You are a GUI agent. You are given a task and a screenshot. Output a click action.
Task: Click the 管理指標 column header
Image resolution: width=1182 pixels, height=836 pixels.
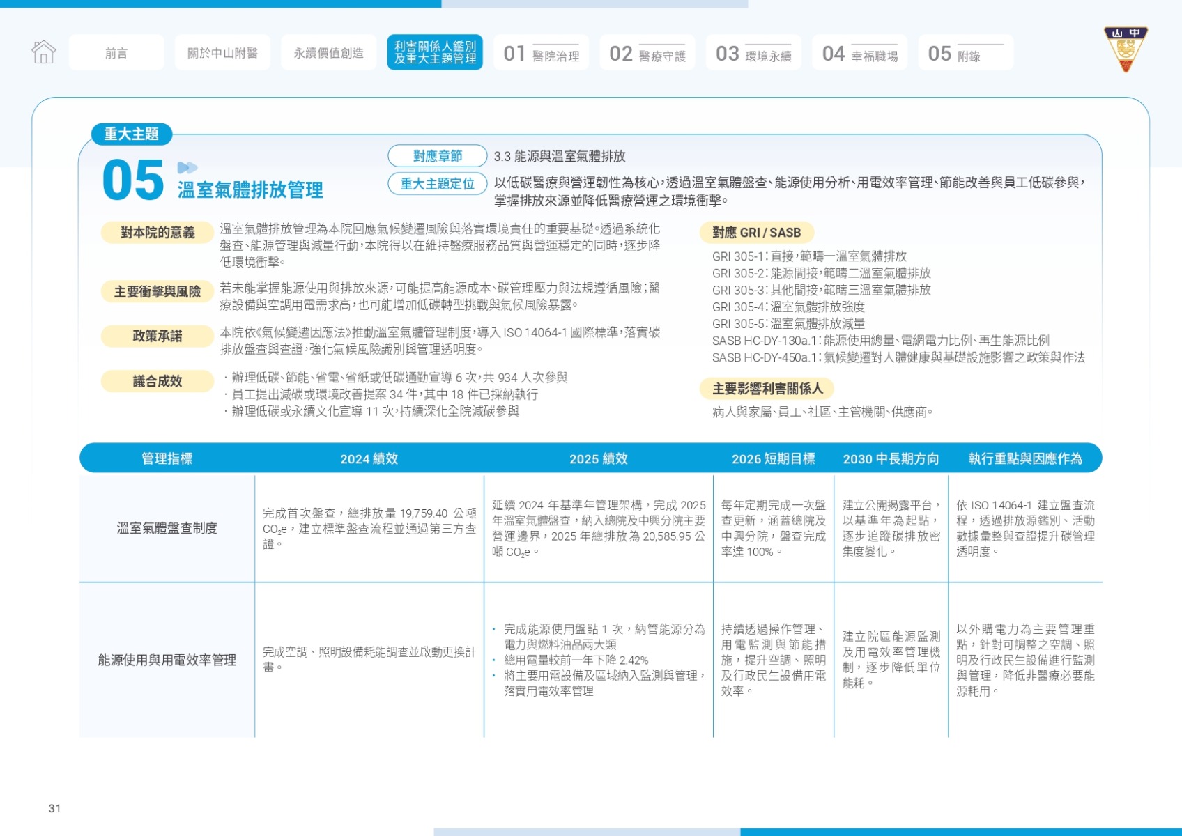(x=167, y=458)
